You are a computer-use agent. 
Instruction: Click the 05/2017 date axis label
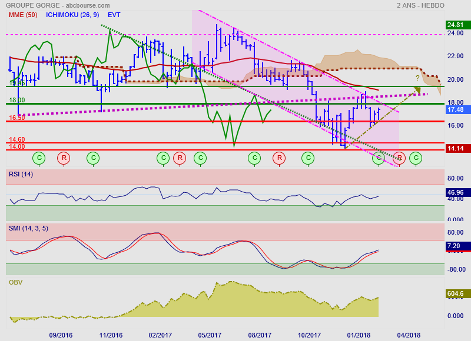tap(210, 335)
